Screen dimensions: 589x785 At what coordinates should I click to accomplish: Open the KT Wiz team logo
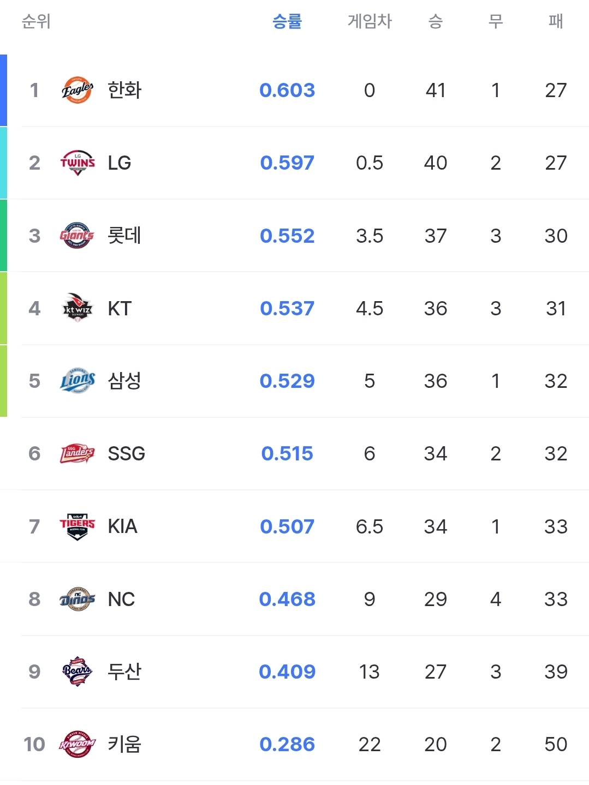77,308
